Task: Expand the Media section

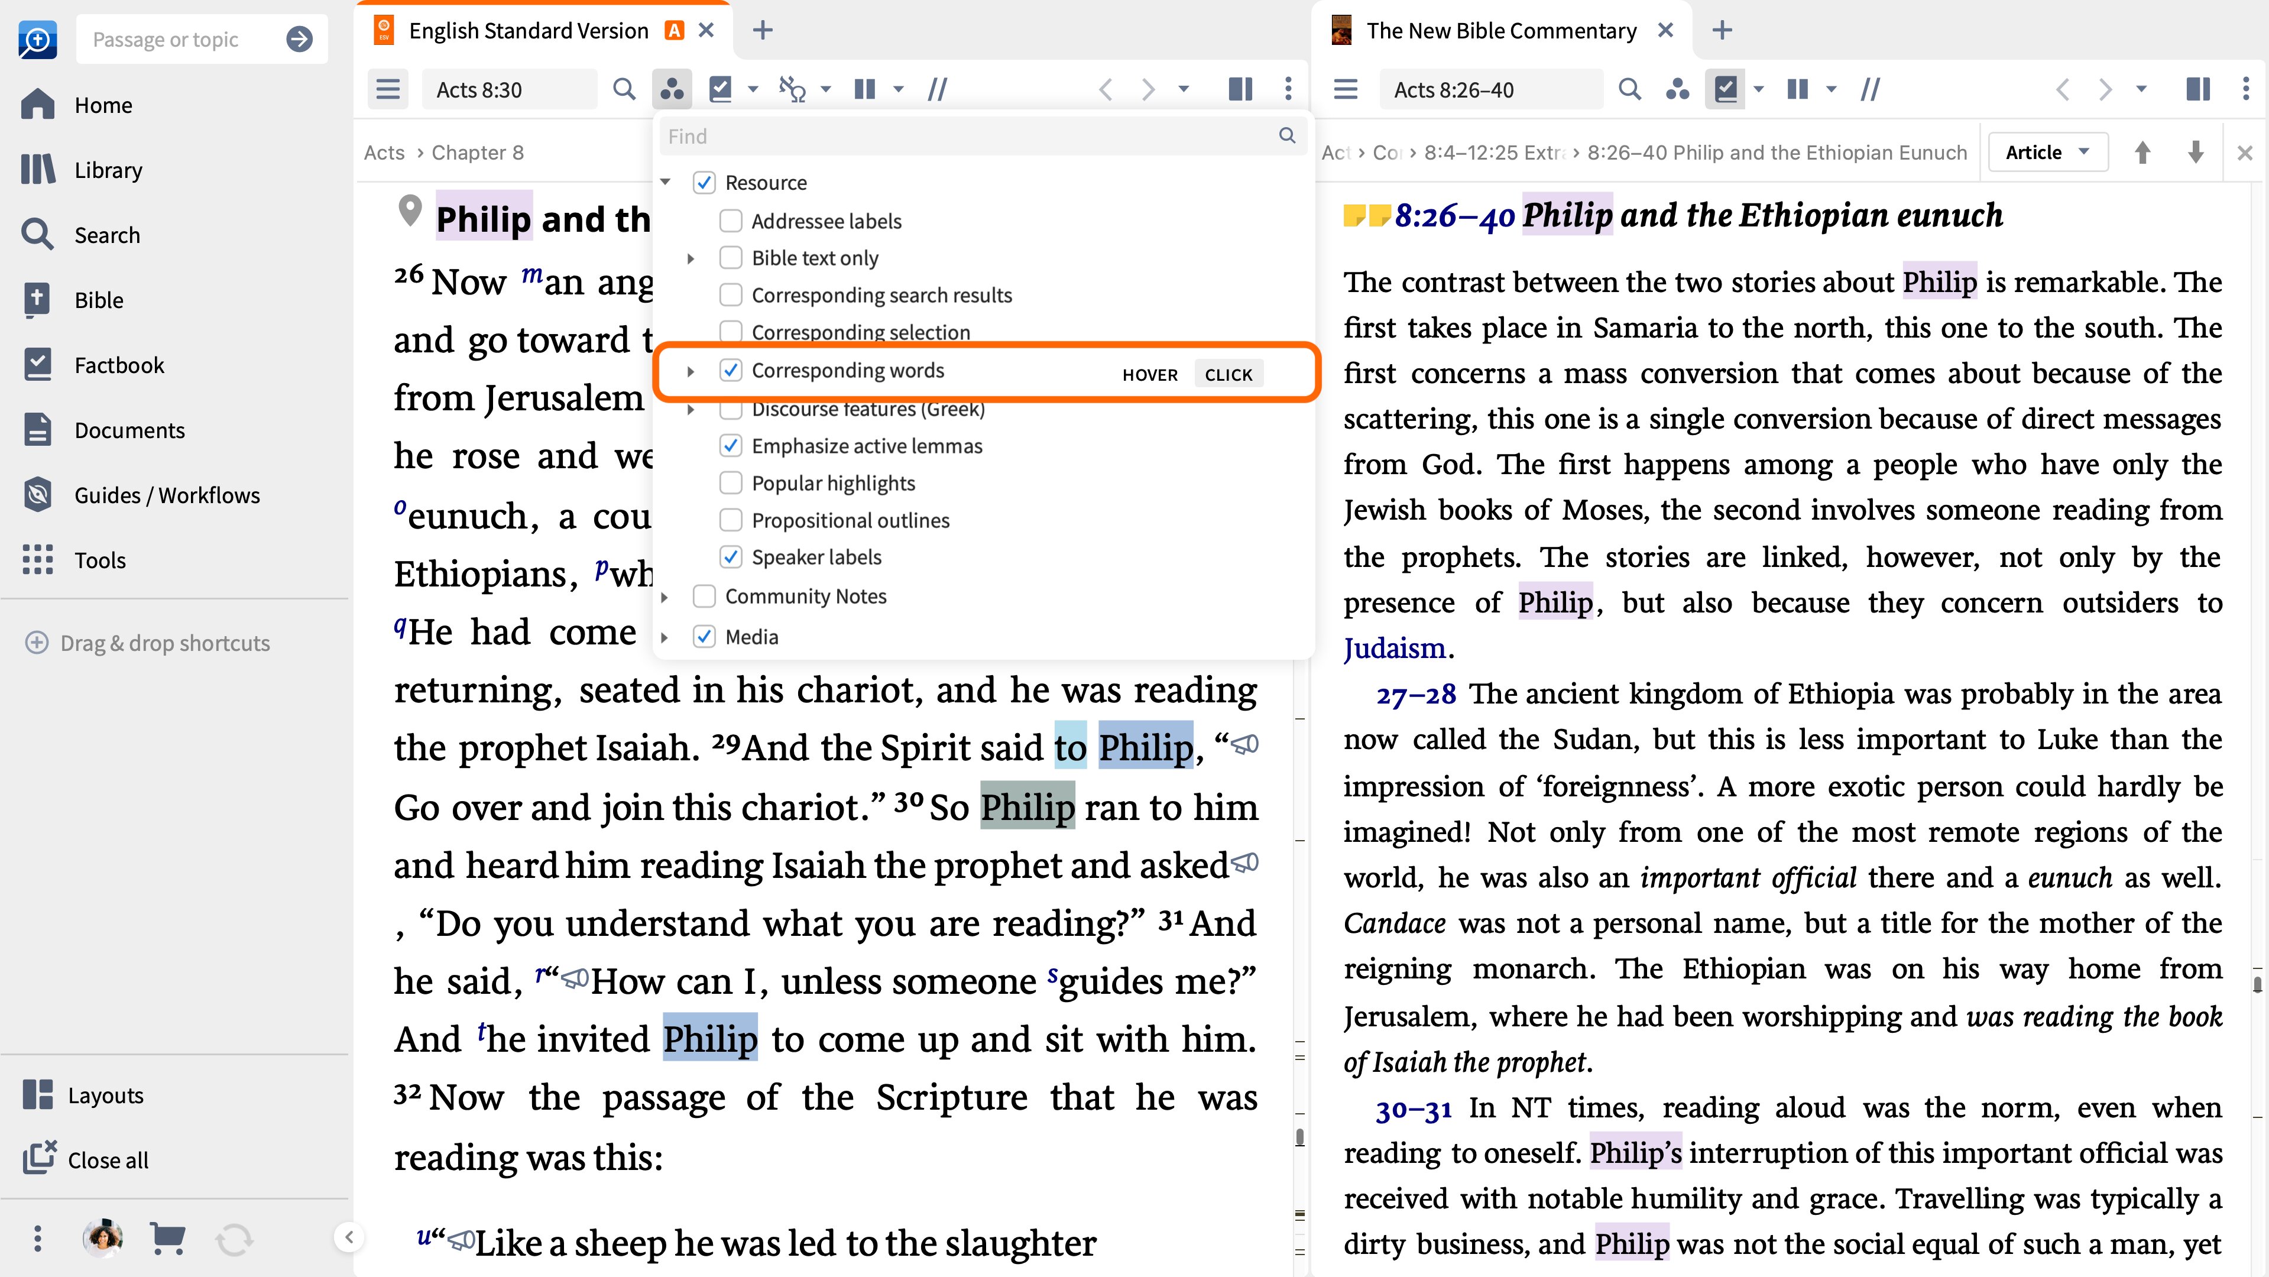Action: click(665, 637)
